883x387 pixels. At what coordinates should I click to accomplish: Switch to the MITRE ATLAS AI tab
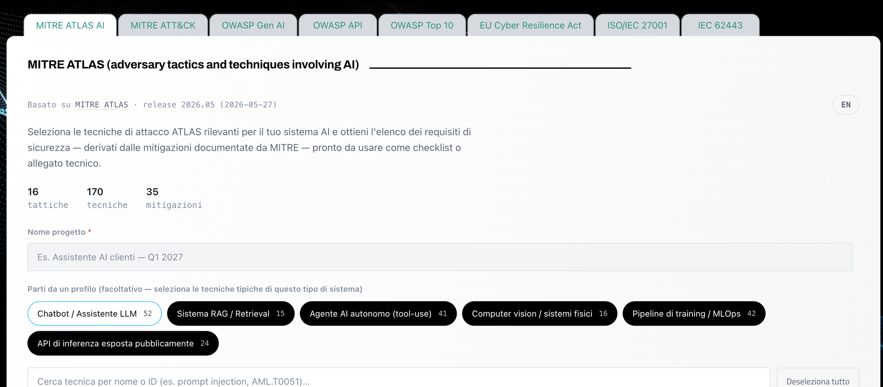coord(70,25)
